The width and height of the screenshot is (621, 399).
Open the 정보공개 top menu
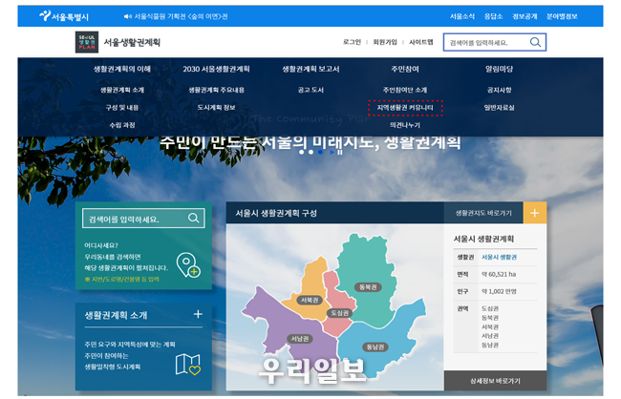pos(525,16)
